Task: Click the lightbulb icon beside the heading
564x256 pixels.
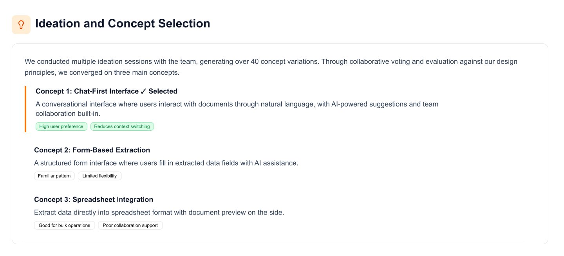Action: (x=21, y=25)
